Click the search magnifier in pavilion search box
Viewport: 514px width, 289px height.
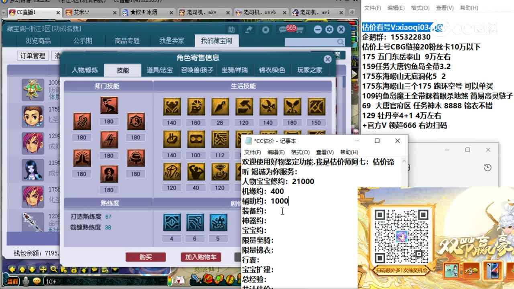coord(341,42)
